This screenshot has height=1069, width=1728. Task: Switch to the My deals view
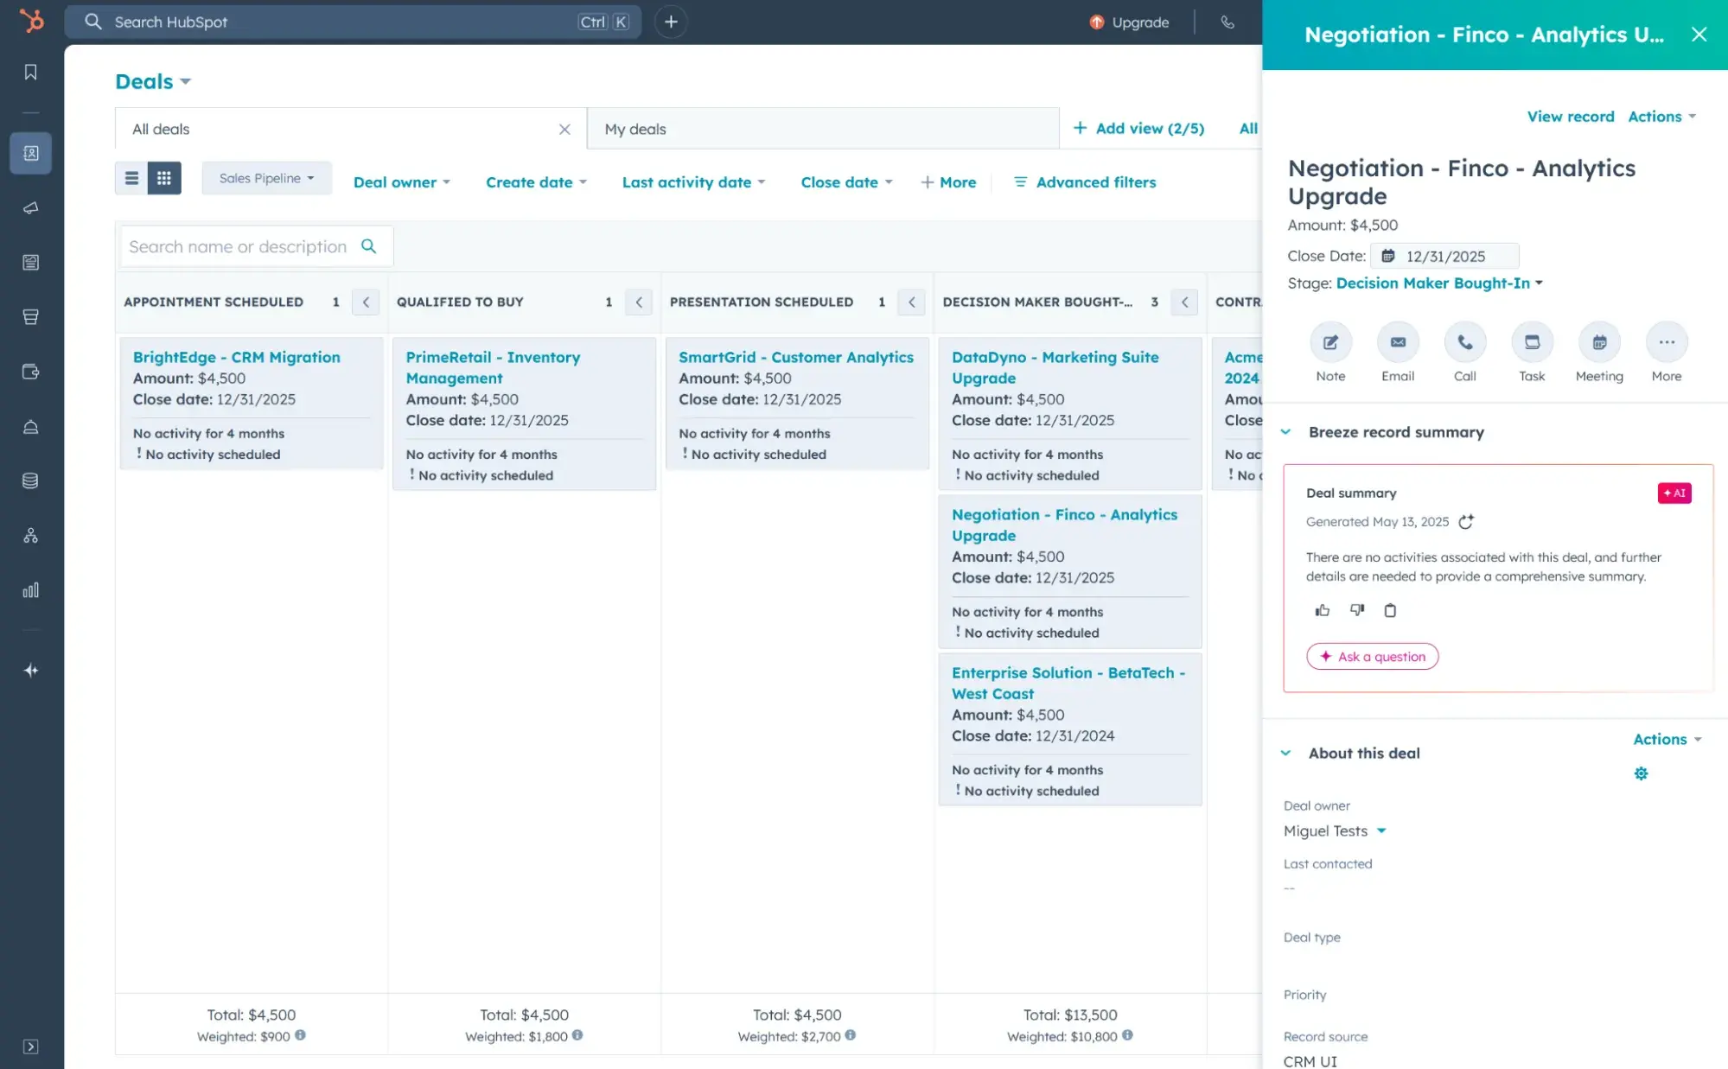coord(635,128)
